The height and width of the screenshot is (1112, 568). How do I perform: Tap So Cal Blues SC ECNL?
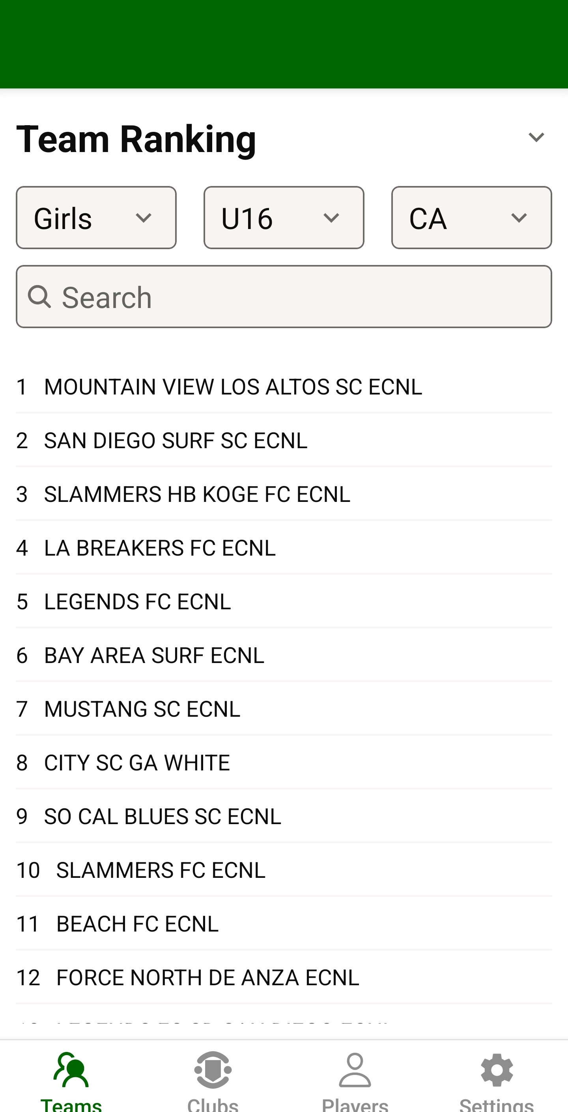(163, 817)
